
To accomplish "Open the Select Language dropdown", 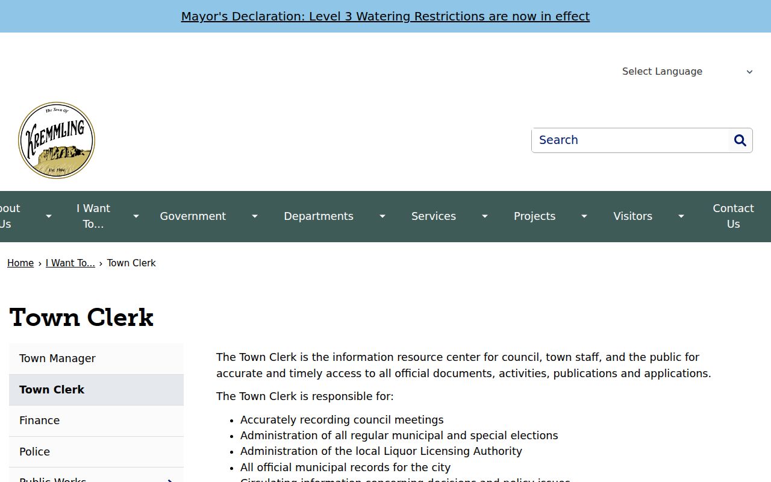I will pos(687,71).
